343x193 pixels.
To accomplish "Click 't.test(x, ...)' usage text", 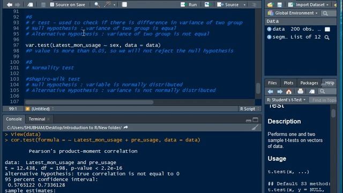I will point(288,172).
